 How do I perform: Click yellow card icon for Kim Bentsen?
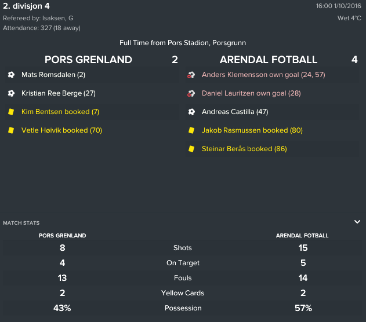11,112
